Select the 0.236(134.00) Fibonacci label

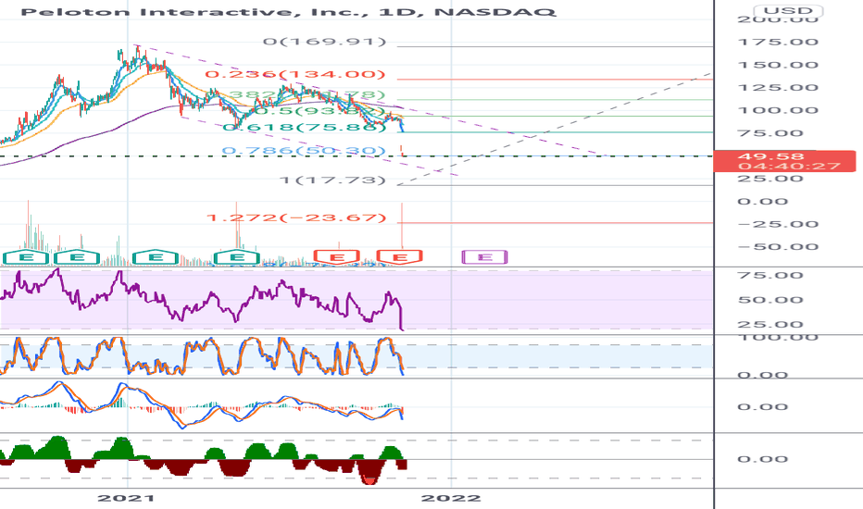click(295, 74)
